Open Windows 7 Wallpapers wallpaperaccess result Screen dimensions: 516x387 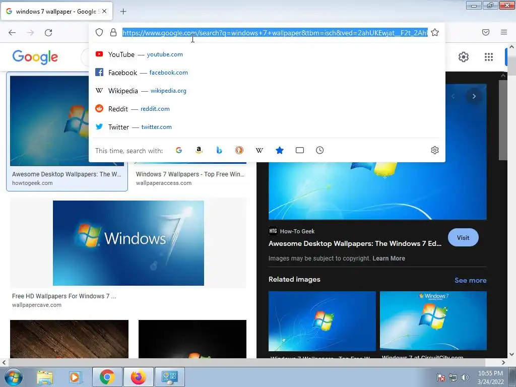(x=190, y=178)
